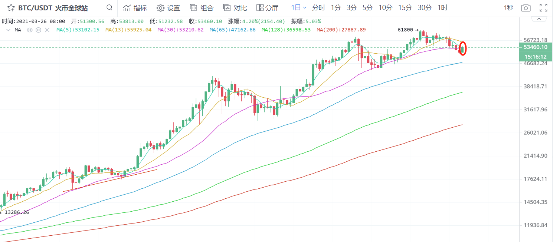Take a chart screenshot with the camera icon
553x242 pixels.
pyautogui.click(x=526, y=8)
